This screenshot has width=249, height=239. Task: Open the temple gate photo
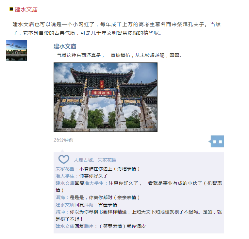(106, 97)
